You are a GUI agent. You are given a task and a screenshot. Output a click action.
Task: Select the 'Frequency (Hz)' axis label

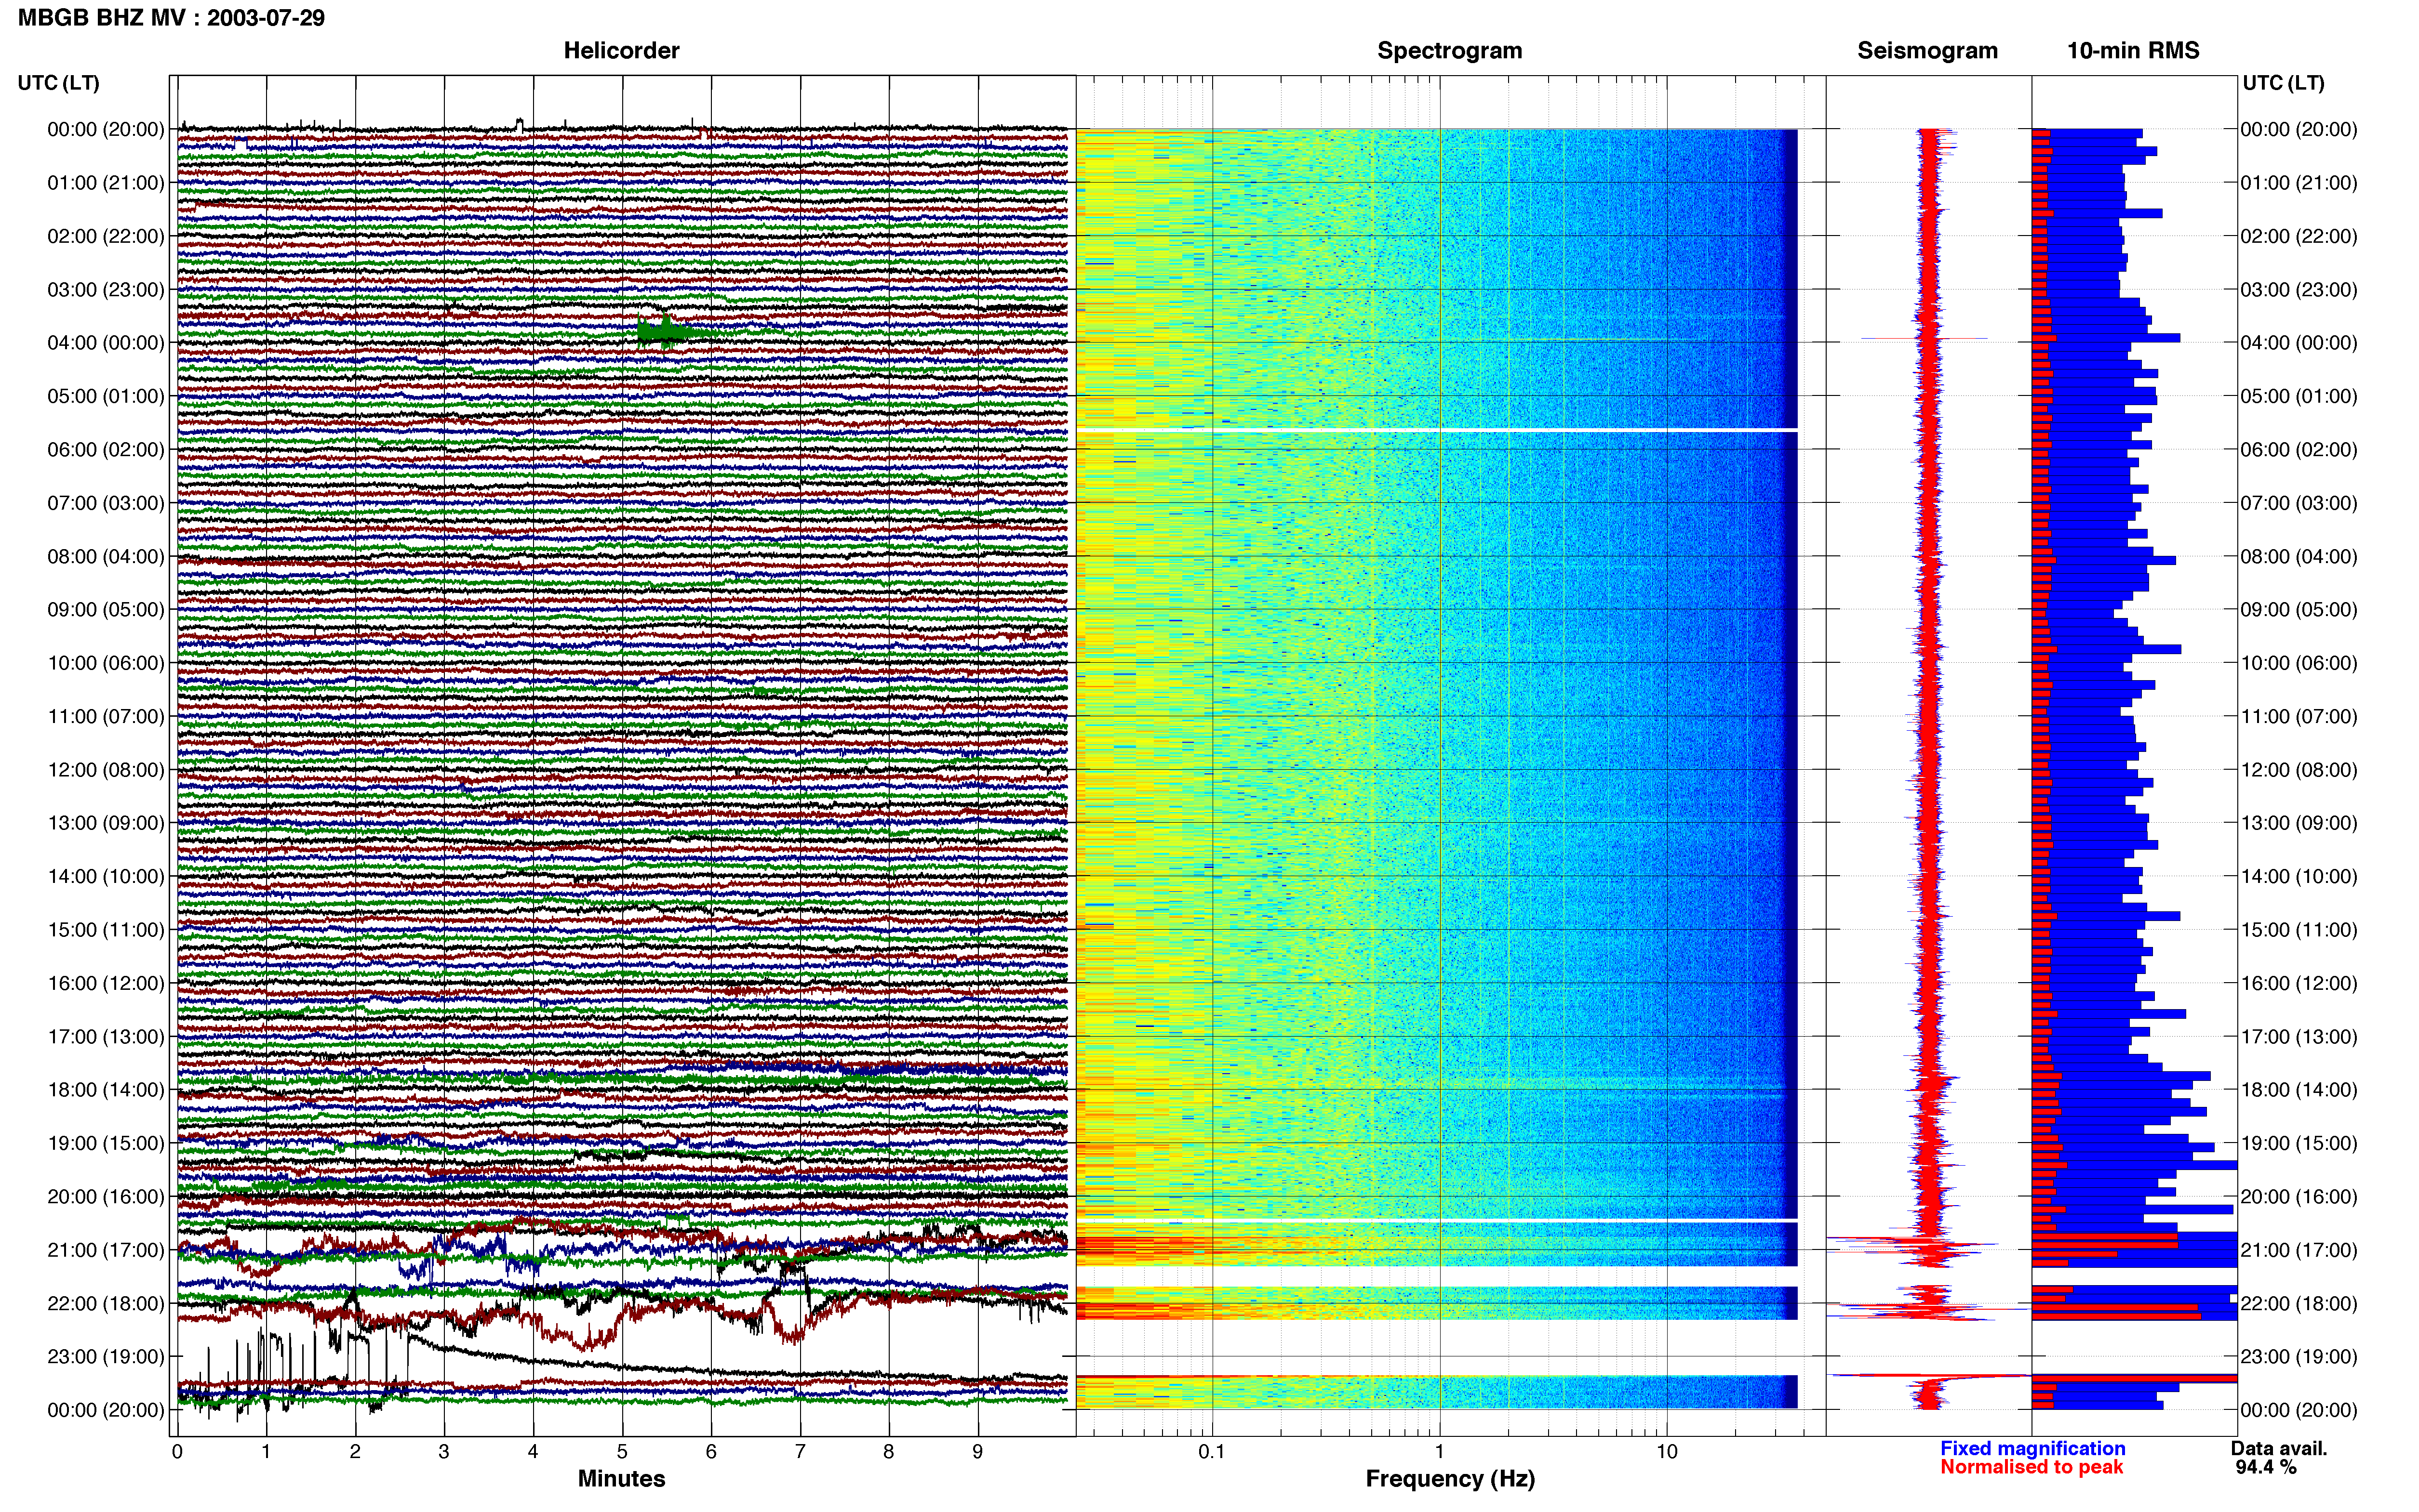coord(1450,1479)
